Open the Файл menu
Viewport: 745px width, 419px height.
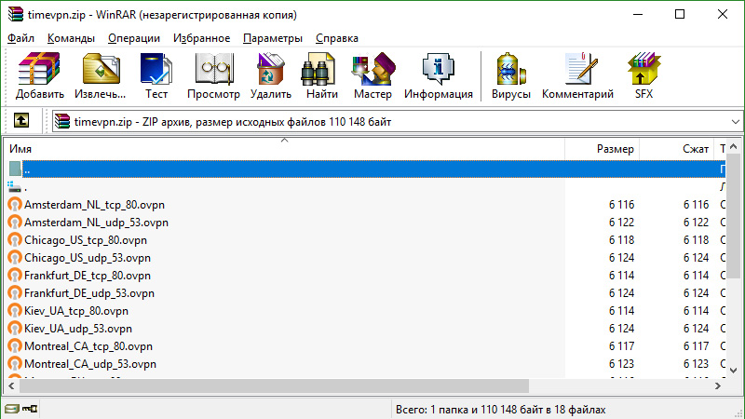[x=20, y=38]
